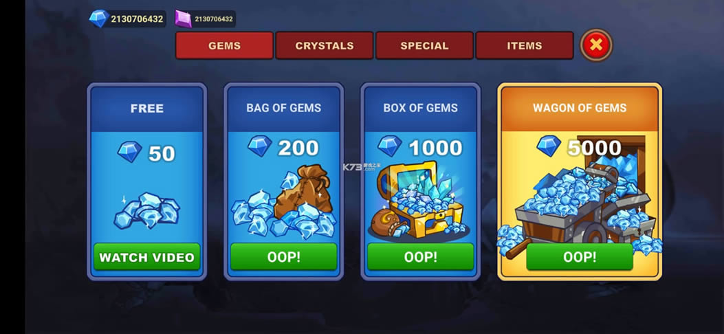The width and height of the screenshot is (724, 334).
Task: Select the Special tab
Action: pos(424,45)
